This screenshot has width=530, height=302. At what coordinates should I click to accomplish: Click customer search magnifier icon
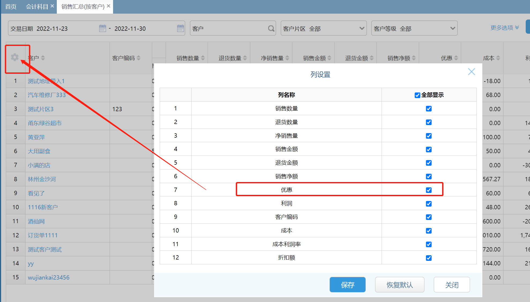pyautogui.click(x=271, y=28)
